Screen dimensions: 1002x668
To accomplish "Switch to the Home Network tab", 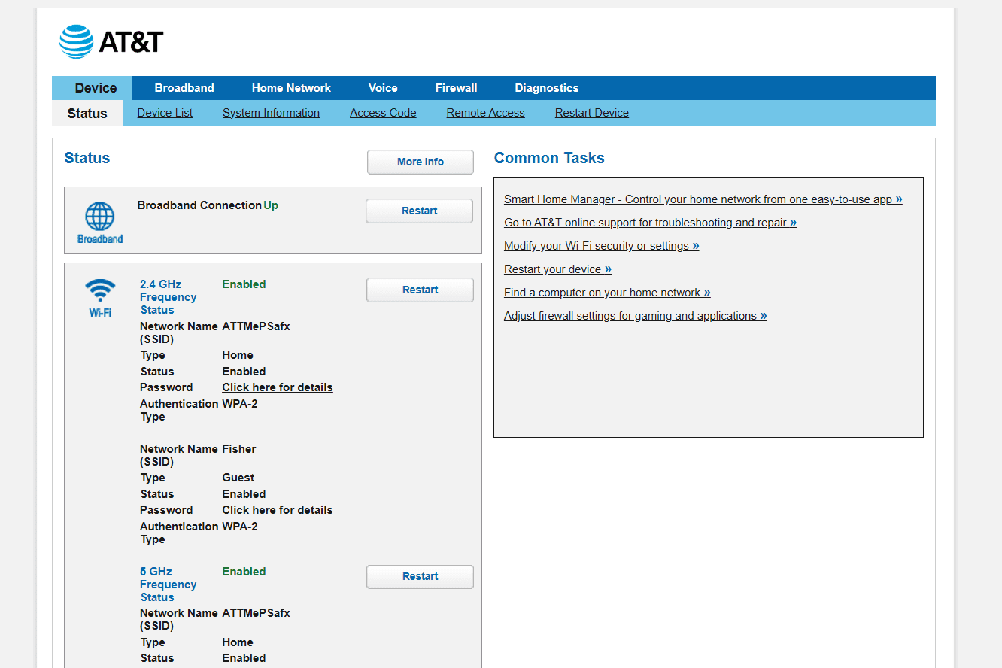I will [291, 88].
